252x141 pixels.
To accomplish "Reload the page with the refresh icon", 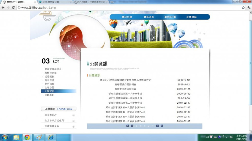I will click(13, 8).
